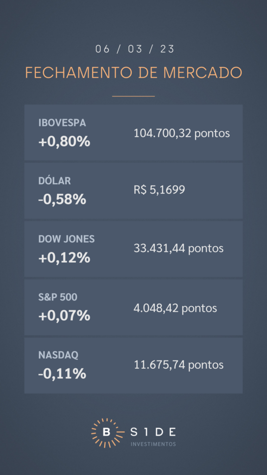Select the 104.700,32 pontos value
The image size is (267, 475).
click(x=182, y=133)
